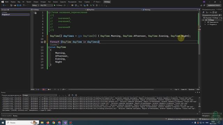This screenshot has height=125, width=223.
Task: Open the Debug configuration dropdown
Action: (36, 6)
